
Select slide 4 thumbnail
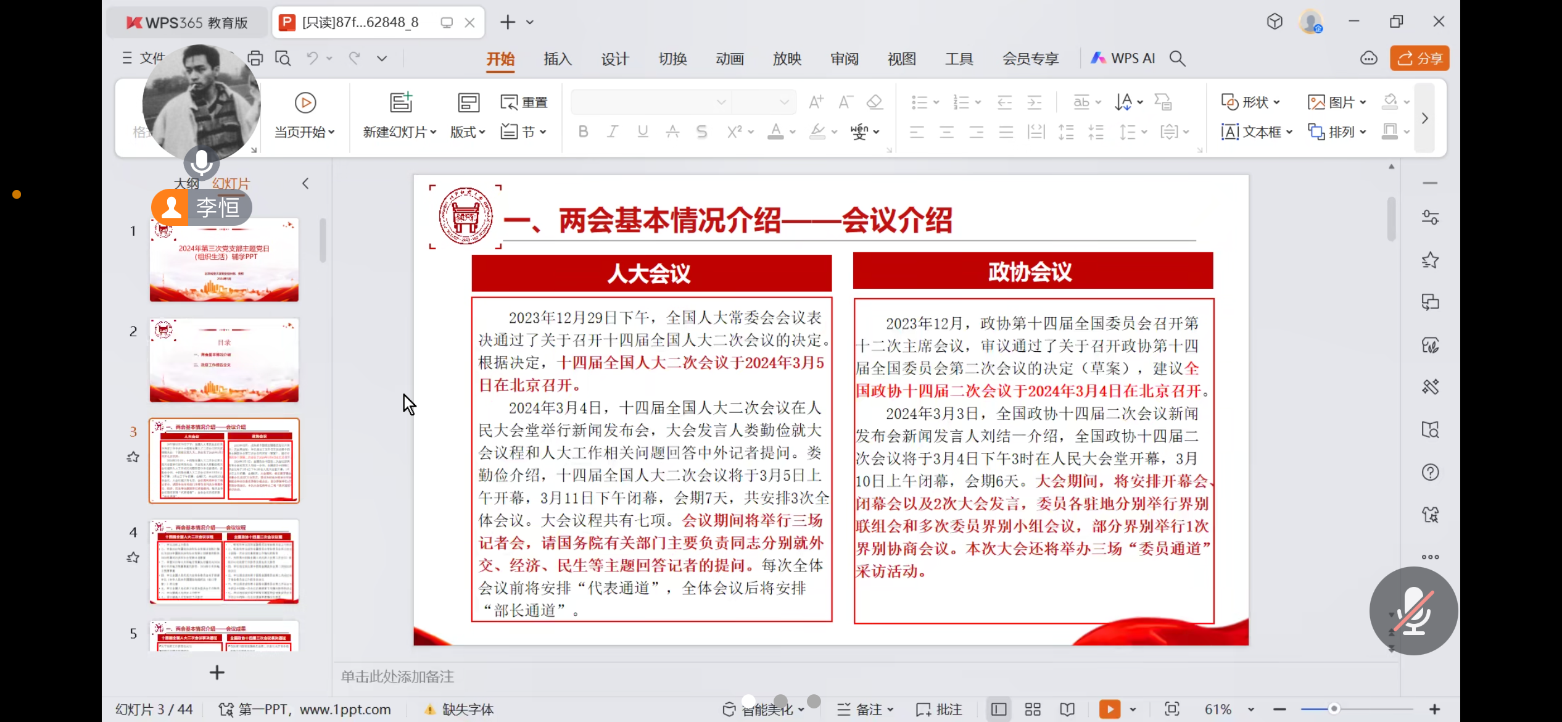coord(224,562)
